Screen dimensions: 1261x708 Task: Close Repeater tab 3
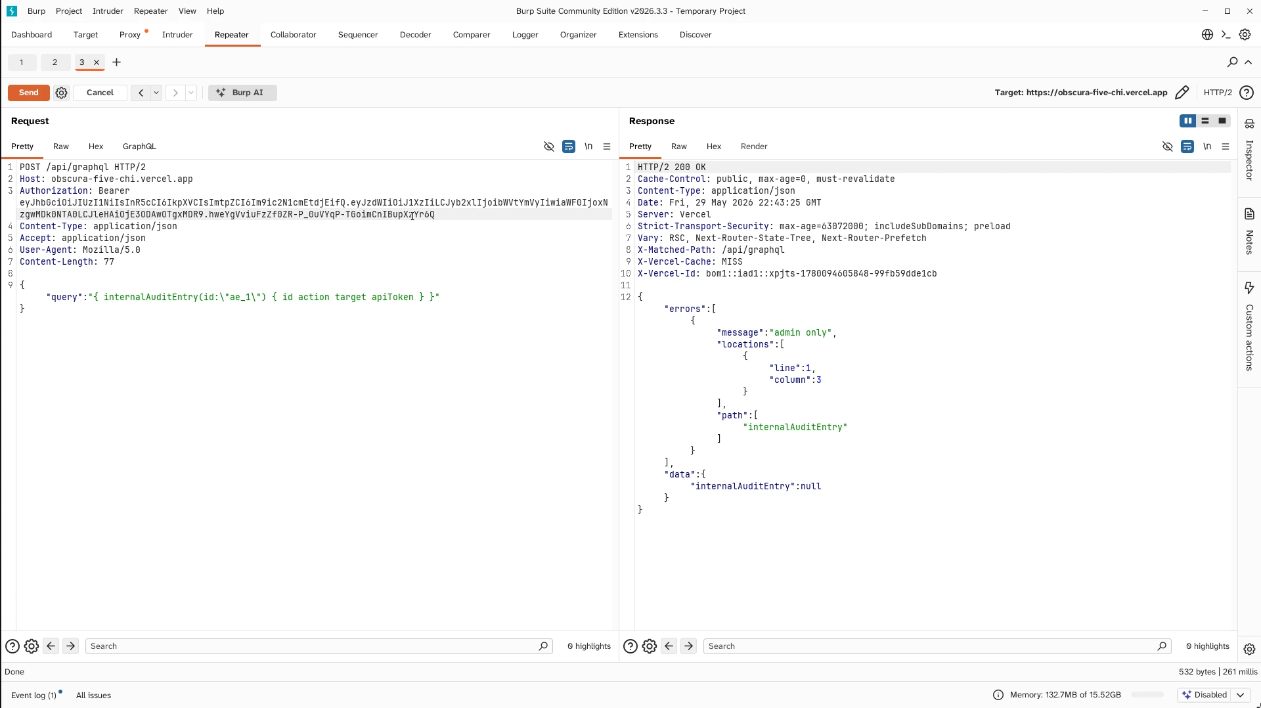(x=97, y=62)
